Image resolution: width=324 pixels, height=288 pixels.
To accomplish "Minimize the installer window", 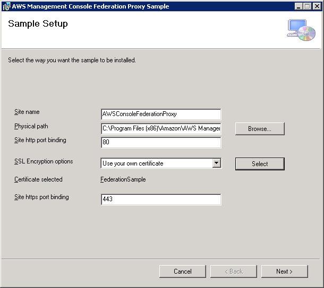I will pos(299,6).
